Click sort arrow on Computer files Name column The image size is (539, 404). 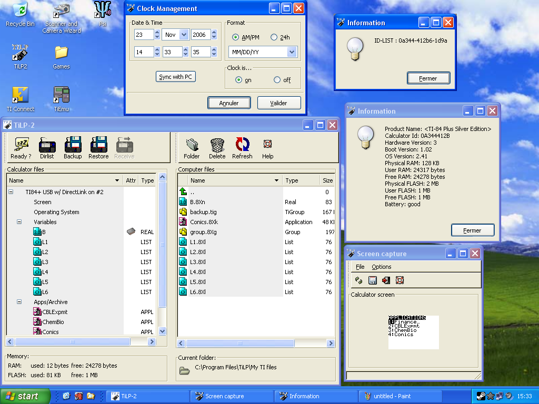pos(276,180)
